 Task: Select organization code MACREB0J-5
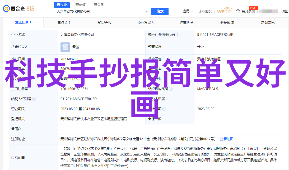208,89
